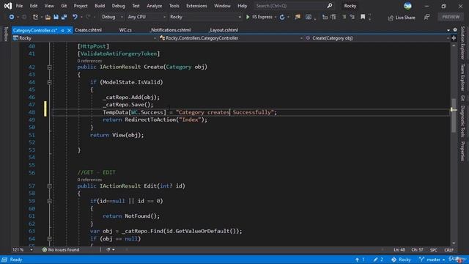Open the Rocky startup project dropdown

[205, 17]
